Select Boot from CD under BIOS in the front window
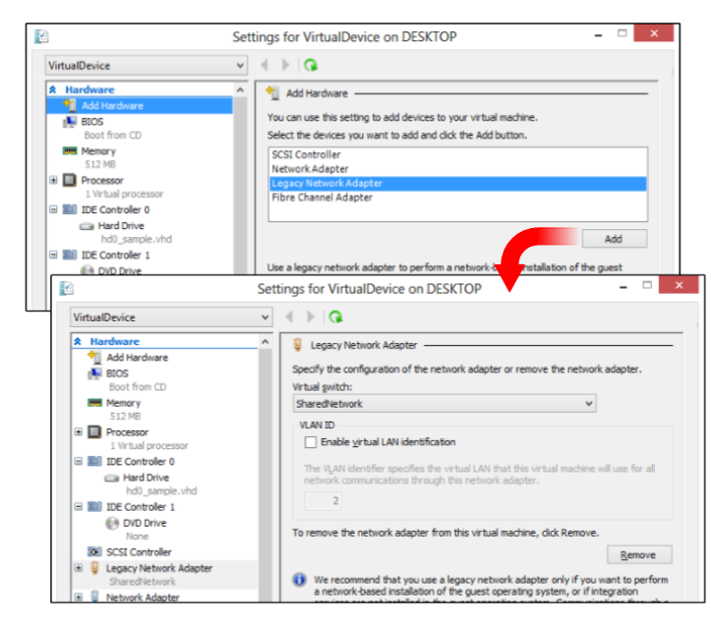Image resolution: width=711 pixels, height=626 pixels. (138, 387)
